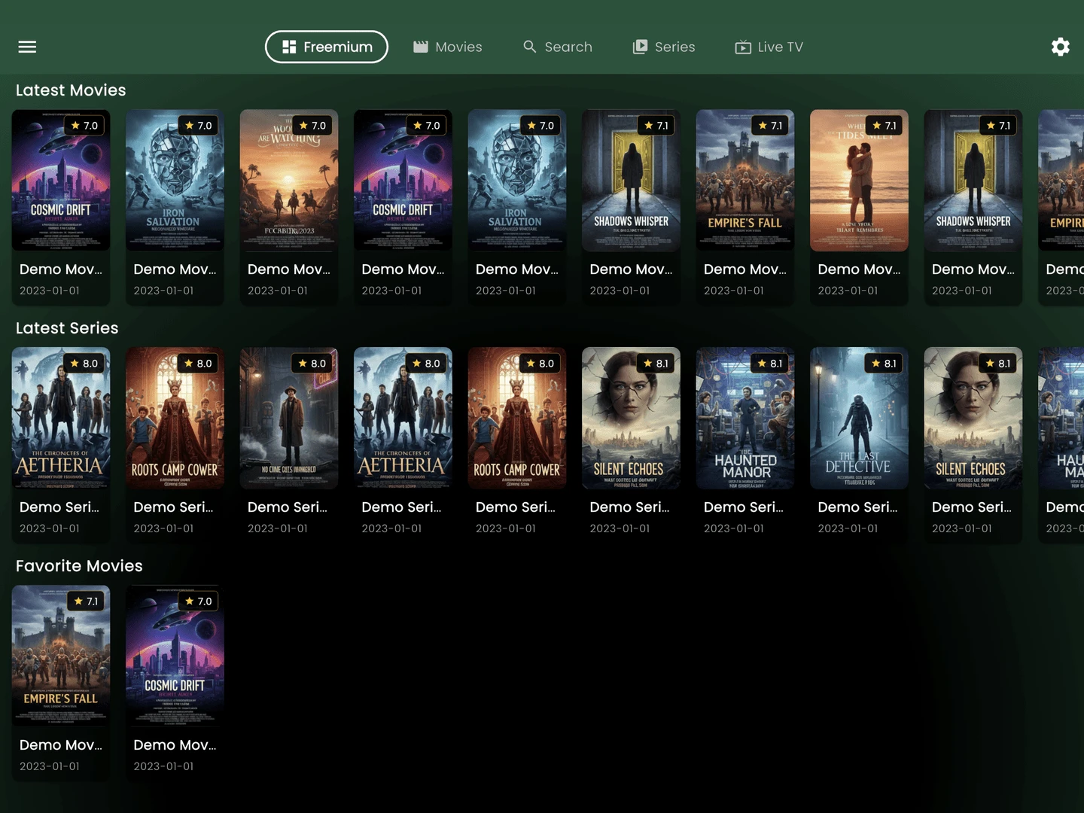Open the Search tab
The height and width of the screenshot is (813, 1084).
[x=558, y=47]
